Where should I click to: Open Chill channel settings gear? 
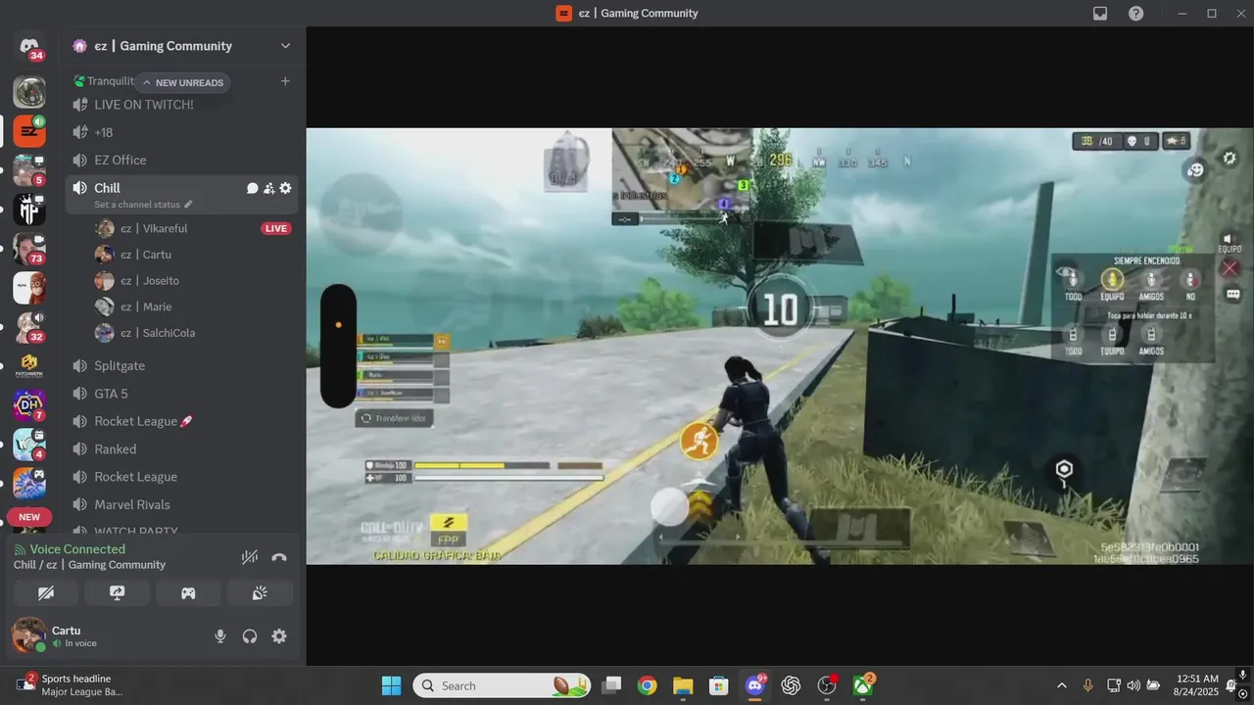point(285,188)
